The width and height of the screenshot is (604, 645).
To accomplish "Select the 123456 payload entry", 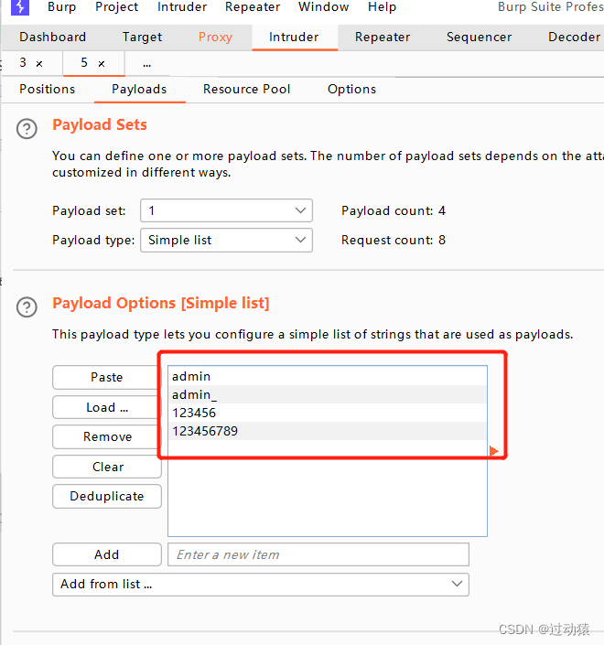I will click(328, 413).
